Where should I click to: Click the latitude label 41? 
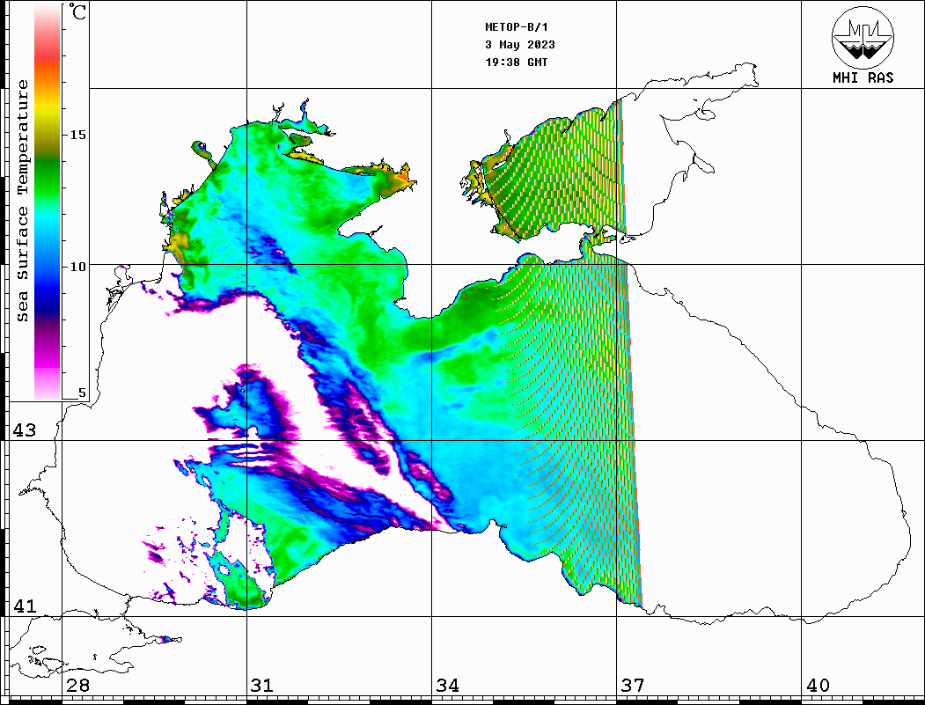[24, 606]
